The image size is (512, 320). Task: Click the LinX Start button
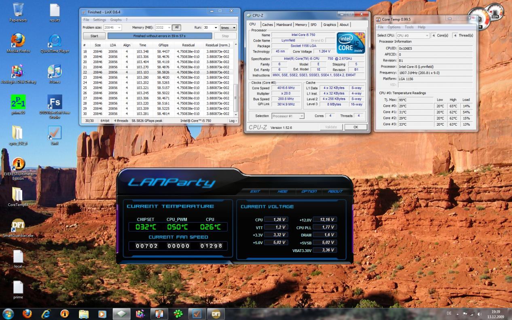click(94, 36)
